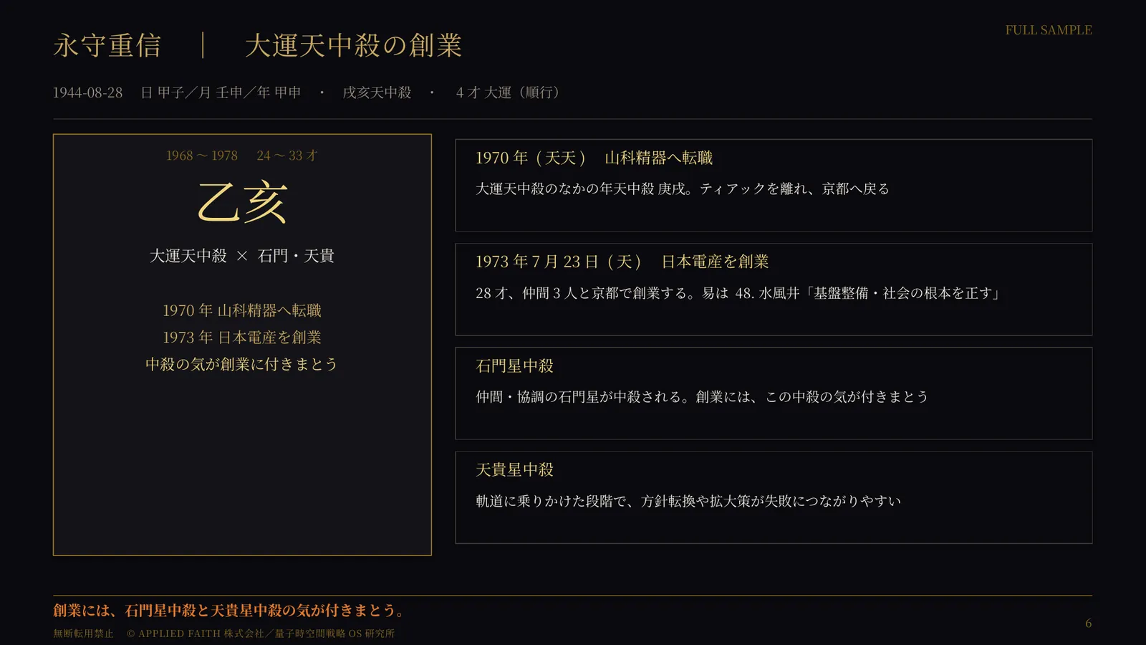Click the heading 1973 年 7 月 23 日（天） 日本電産を創業
Screen dimensions: 1146x645
622,262
